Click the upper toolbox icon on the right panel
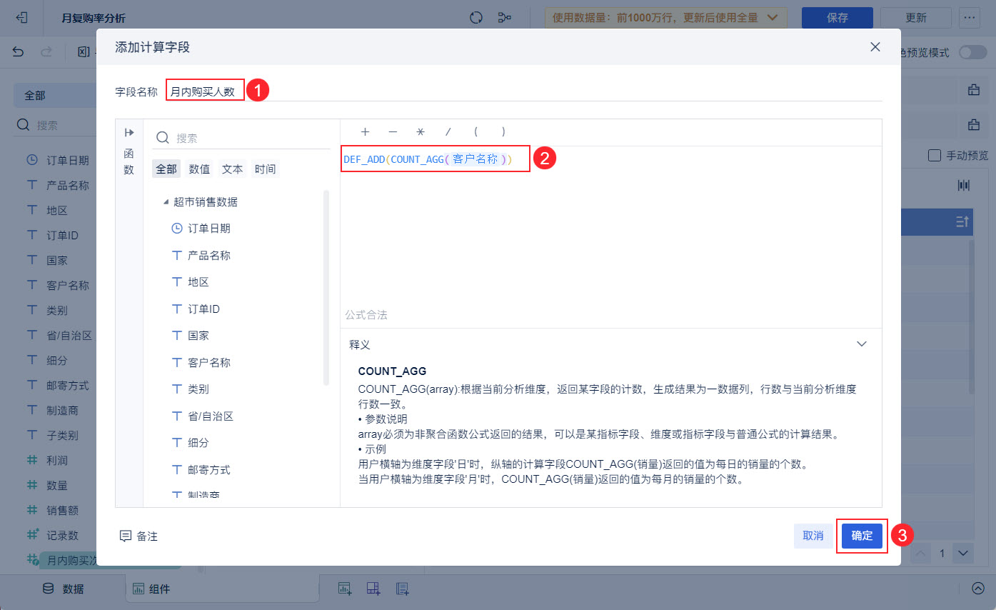The height and width of the screenshot is (610, 996). [x=974, y=90]
